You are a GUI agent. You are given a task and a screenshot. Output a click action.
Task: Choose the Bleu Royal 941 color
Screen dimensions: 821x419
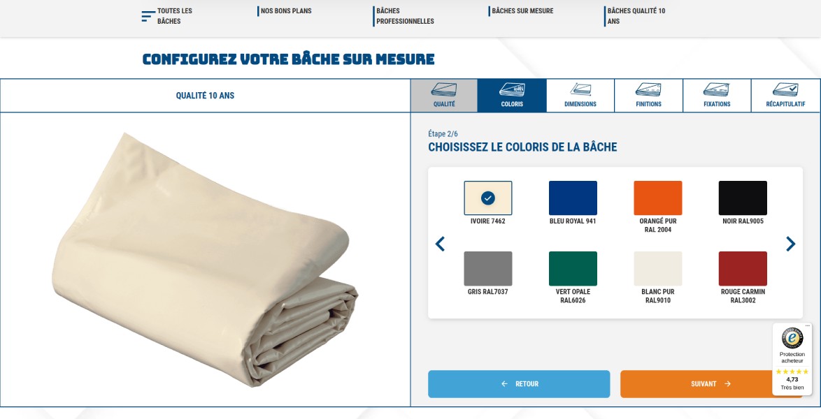[573, 198]
